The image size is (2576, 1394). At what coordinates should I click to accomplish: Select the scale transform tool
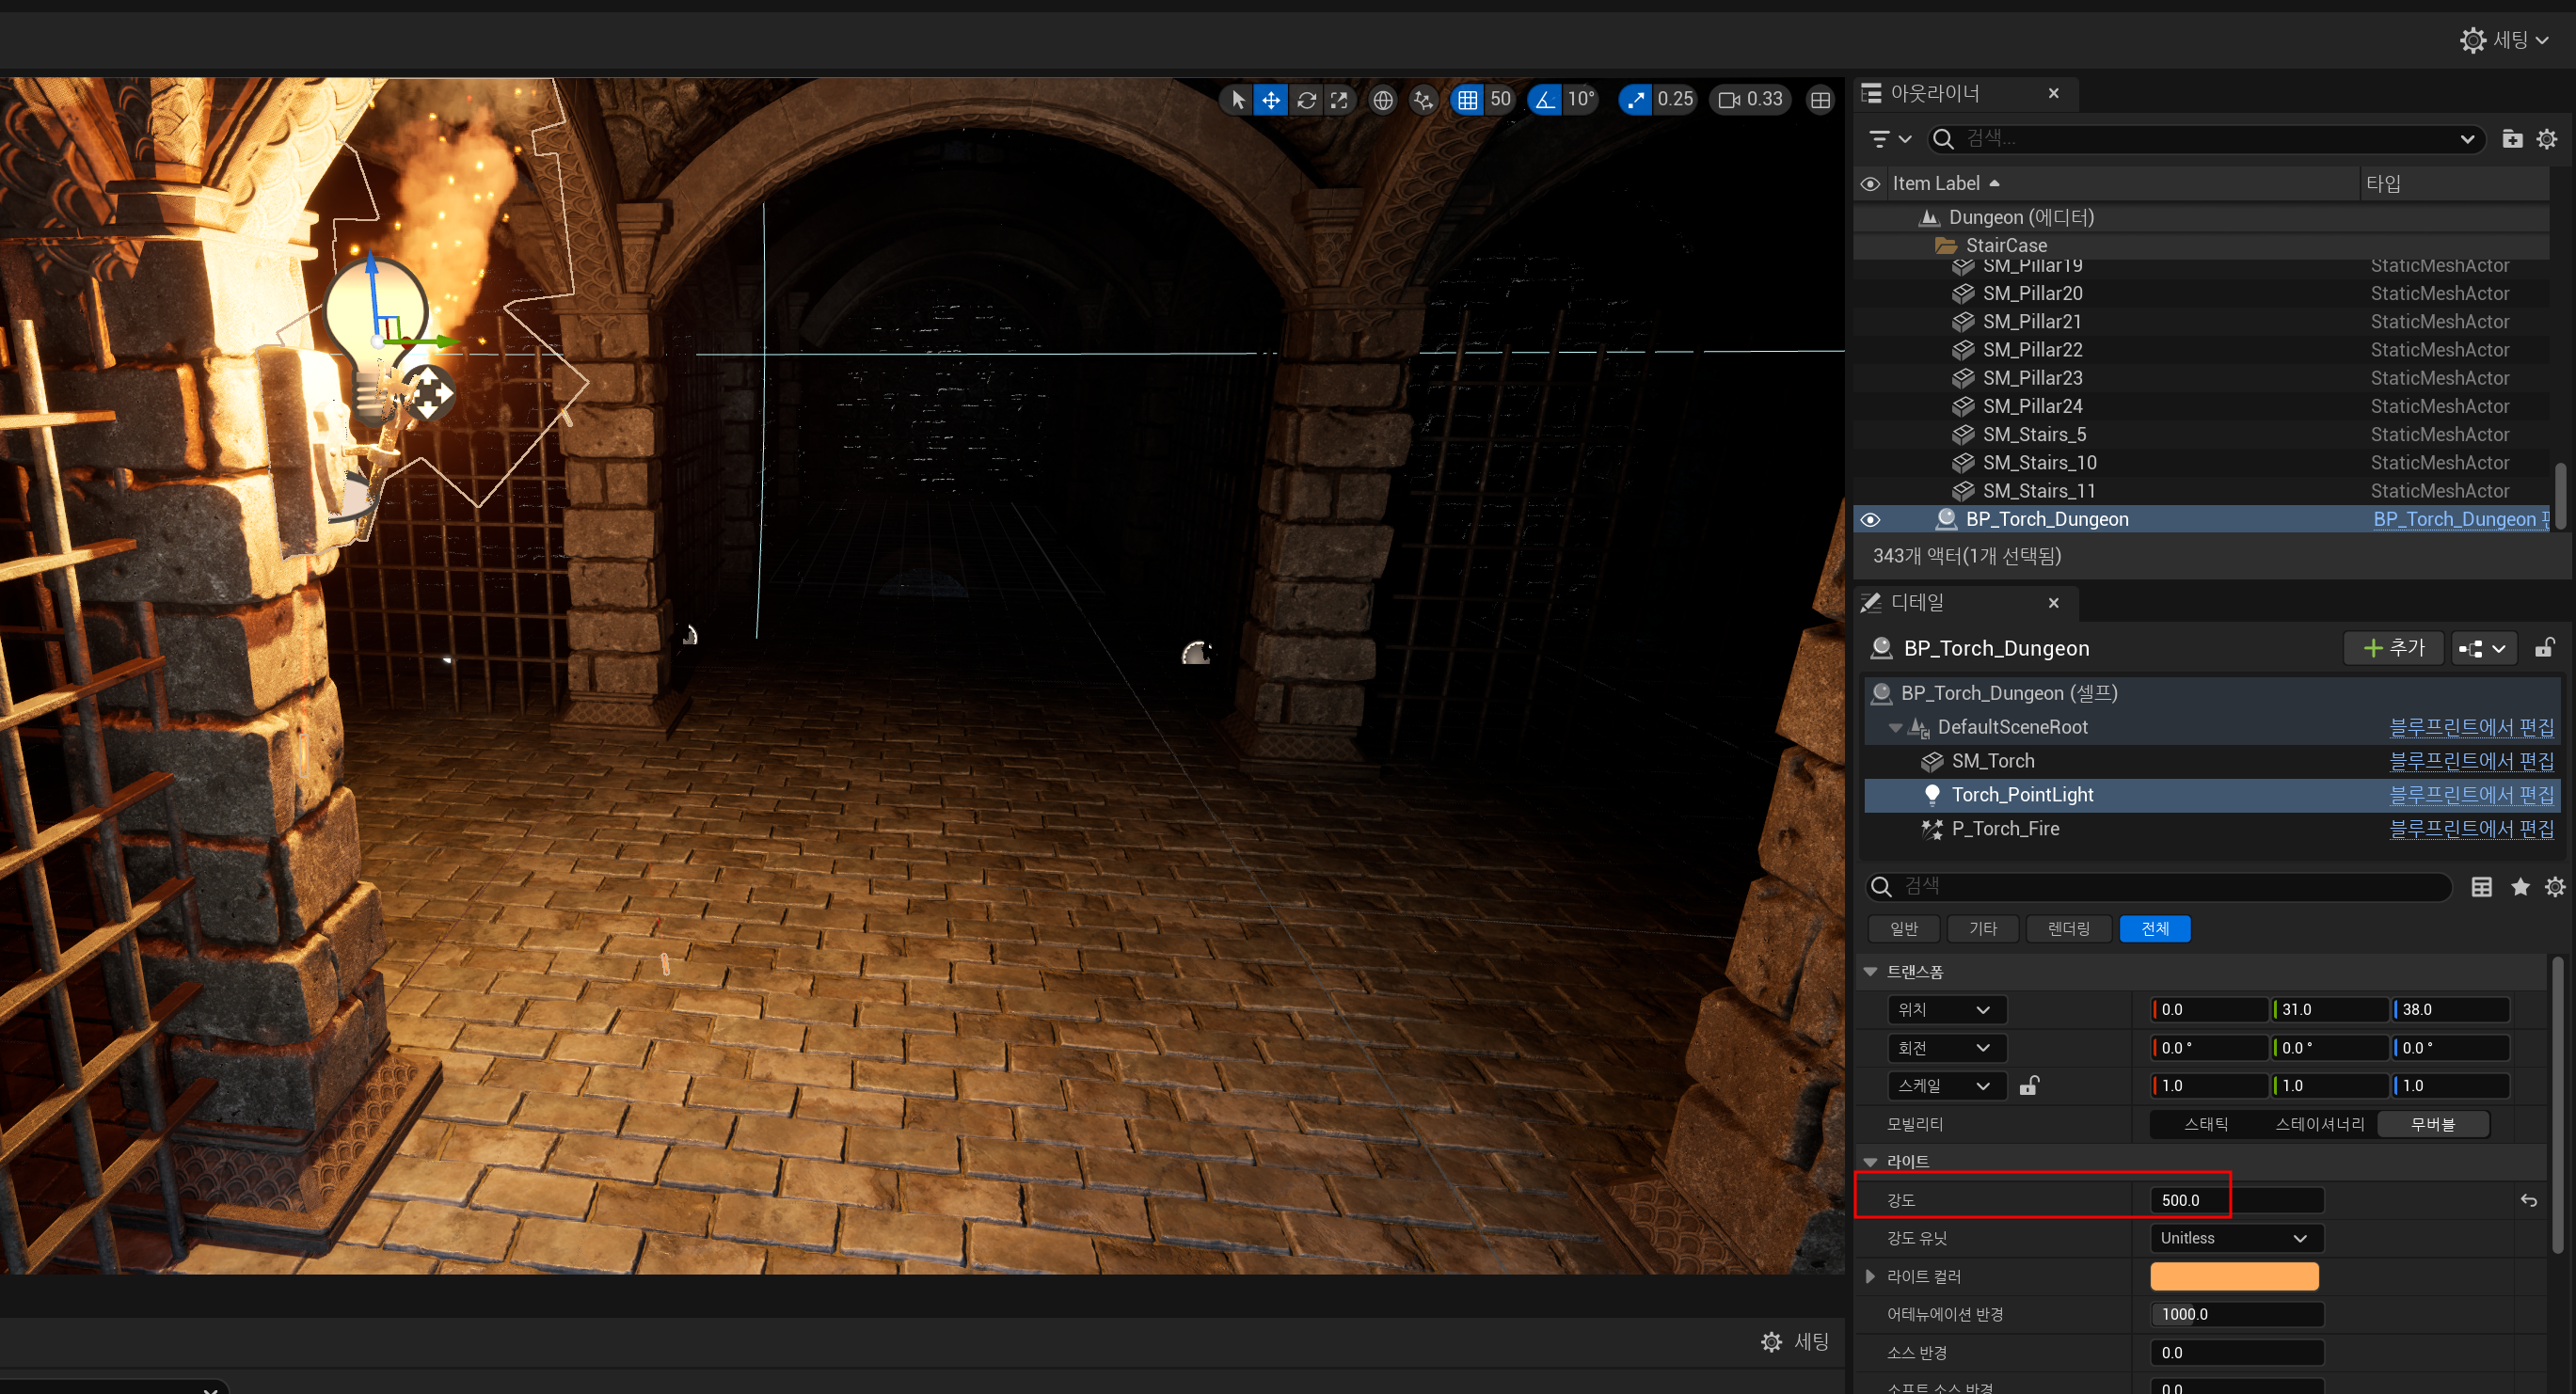point(1339,100)
